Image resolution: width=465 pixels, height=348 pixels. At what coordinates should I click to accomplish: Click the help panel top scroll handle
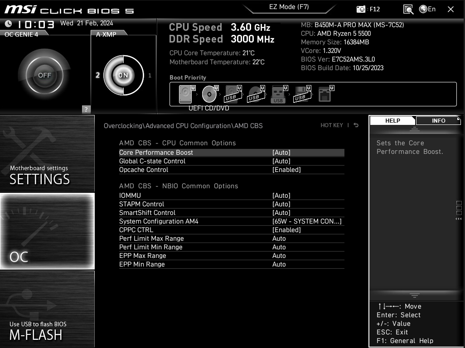415,129
